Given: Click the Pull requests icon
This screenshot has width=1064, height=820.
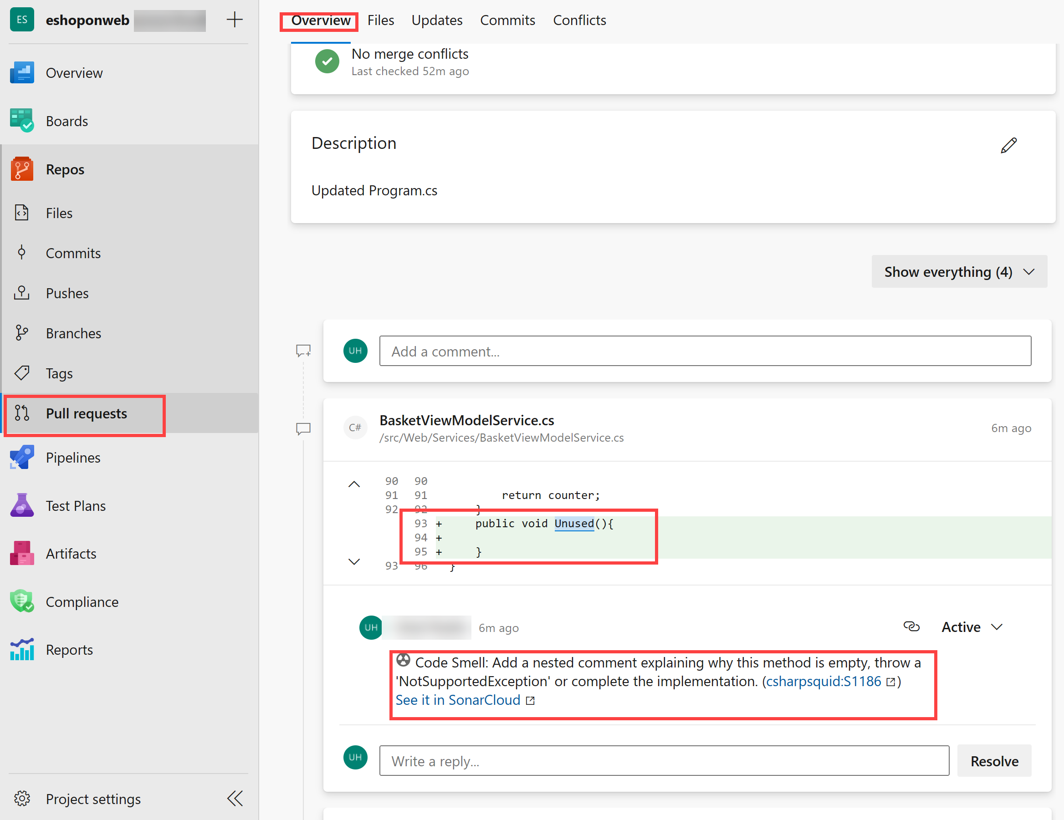Looking at the screenshot, I should point(21,413).
